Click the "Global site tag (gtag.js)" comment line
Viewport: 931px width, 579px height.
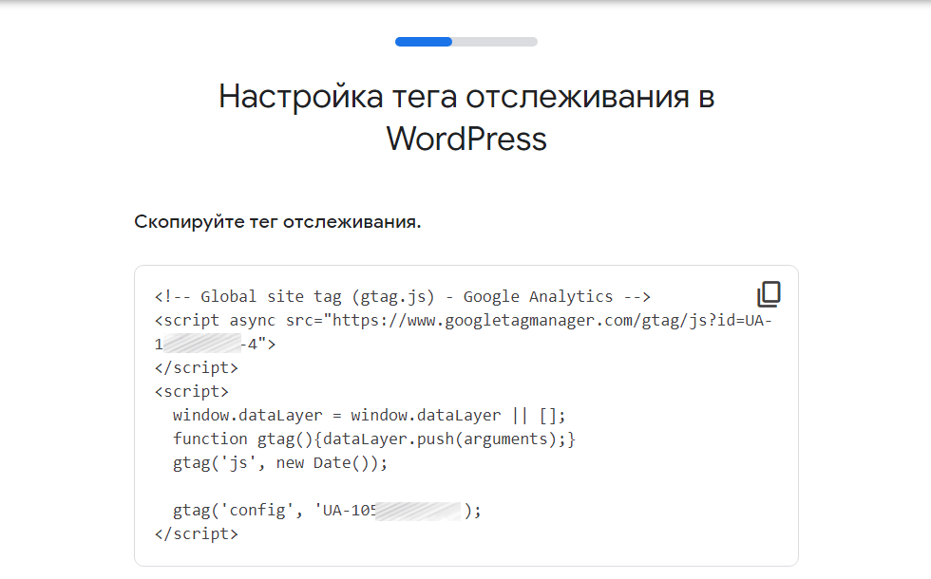tap(403, 296)
